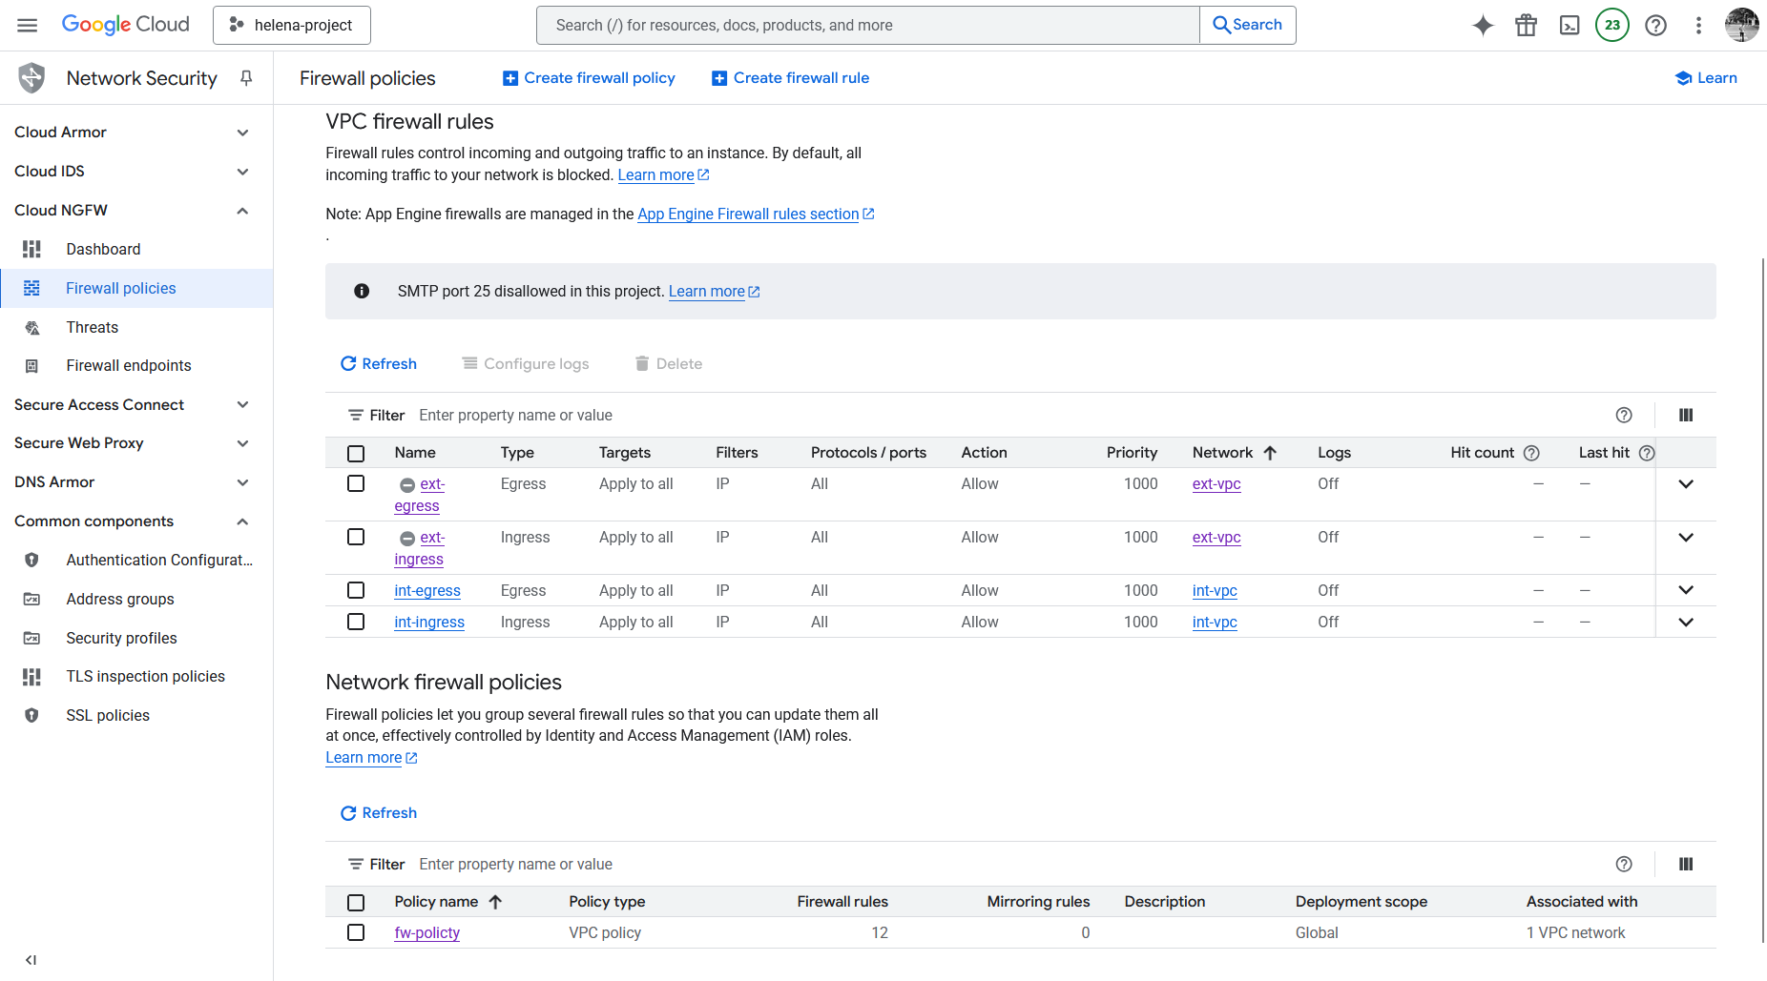Viewport: 1767px width, 981px height.
Task: Activate Cloud Shell terminal icon
Action: point(1570,26)
